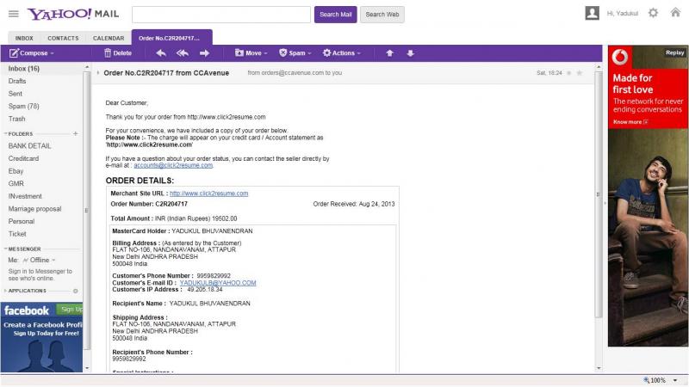The height and width of the screenshot is (387, 689).
Task: Open the INvestment folder
Action: click(x=25, y=196)
